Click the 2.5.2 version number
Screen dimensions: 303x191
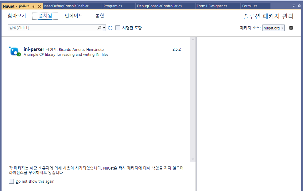(177, 49)
